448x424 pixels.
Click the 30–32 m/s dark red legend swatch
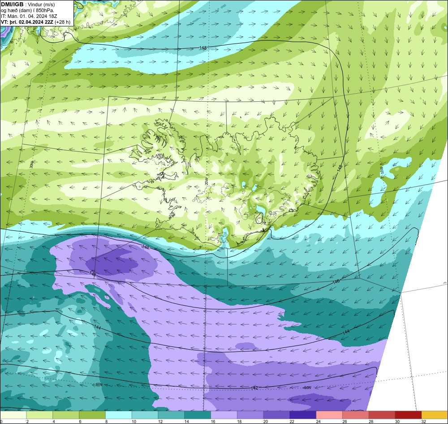pyautogui.click(x=408, y=415)
